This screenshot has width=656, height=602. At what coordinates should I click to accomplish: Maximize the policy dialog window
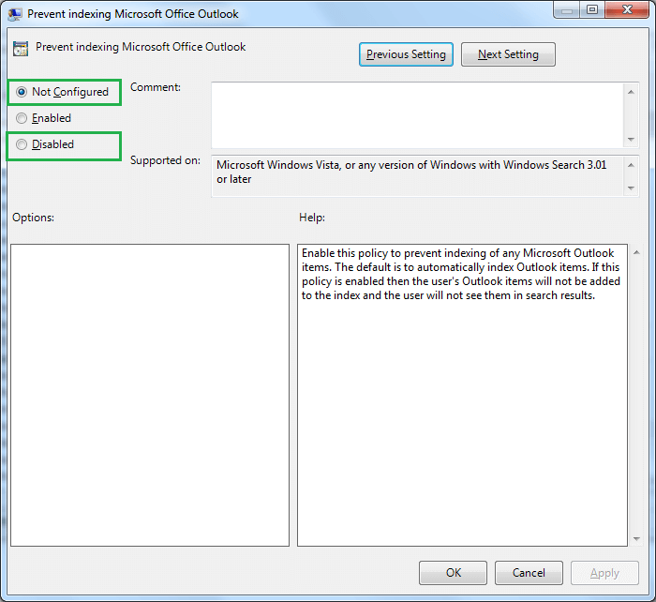coord(592,10)
